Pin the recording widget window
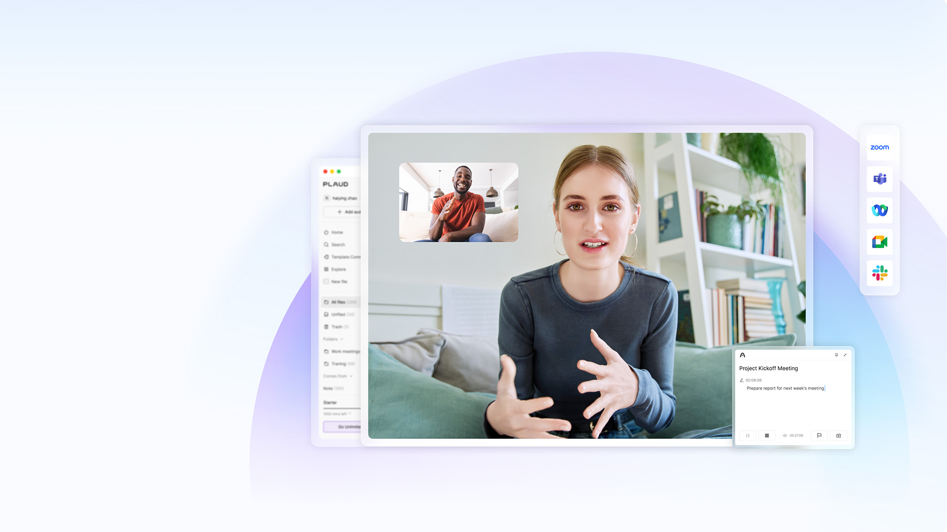947x532 pixels. [x=836, y=355]
